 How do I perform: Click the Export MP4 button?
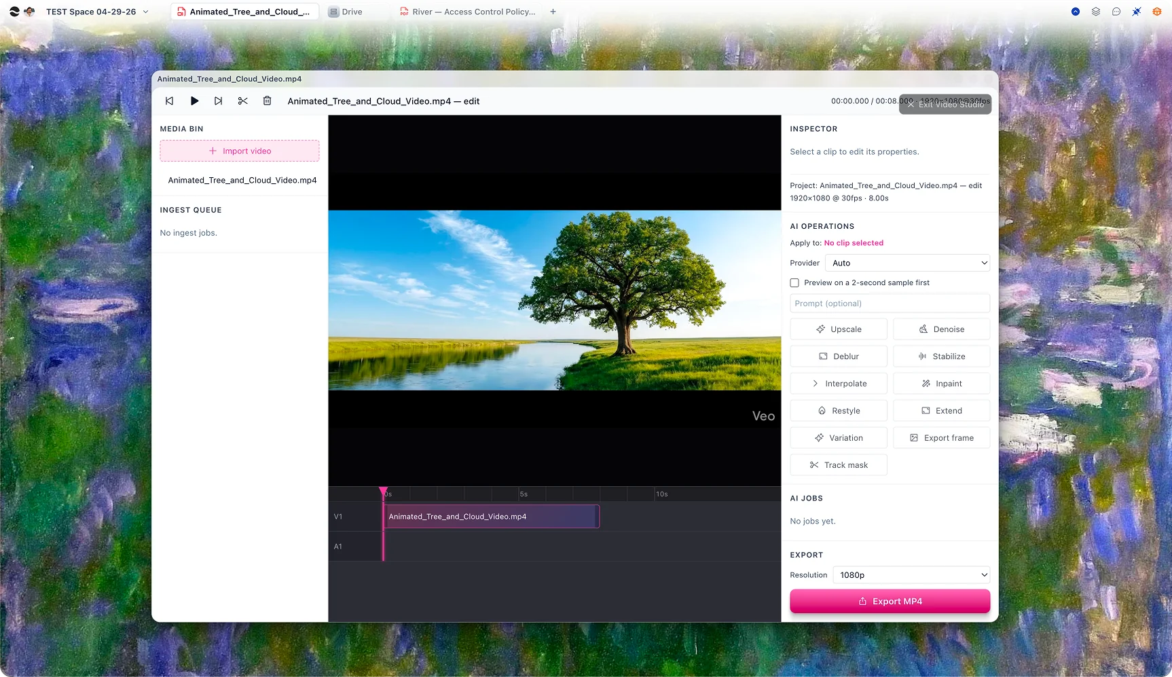890,602
